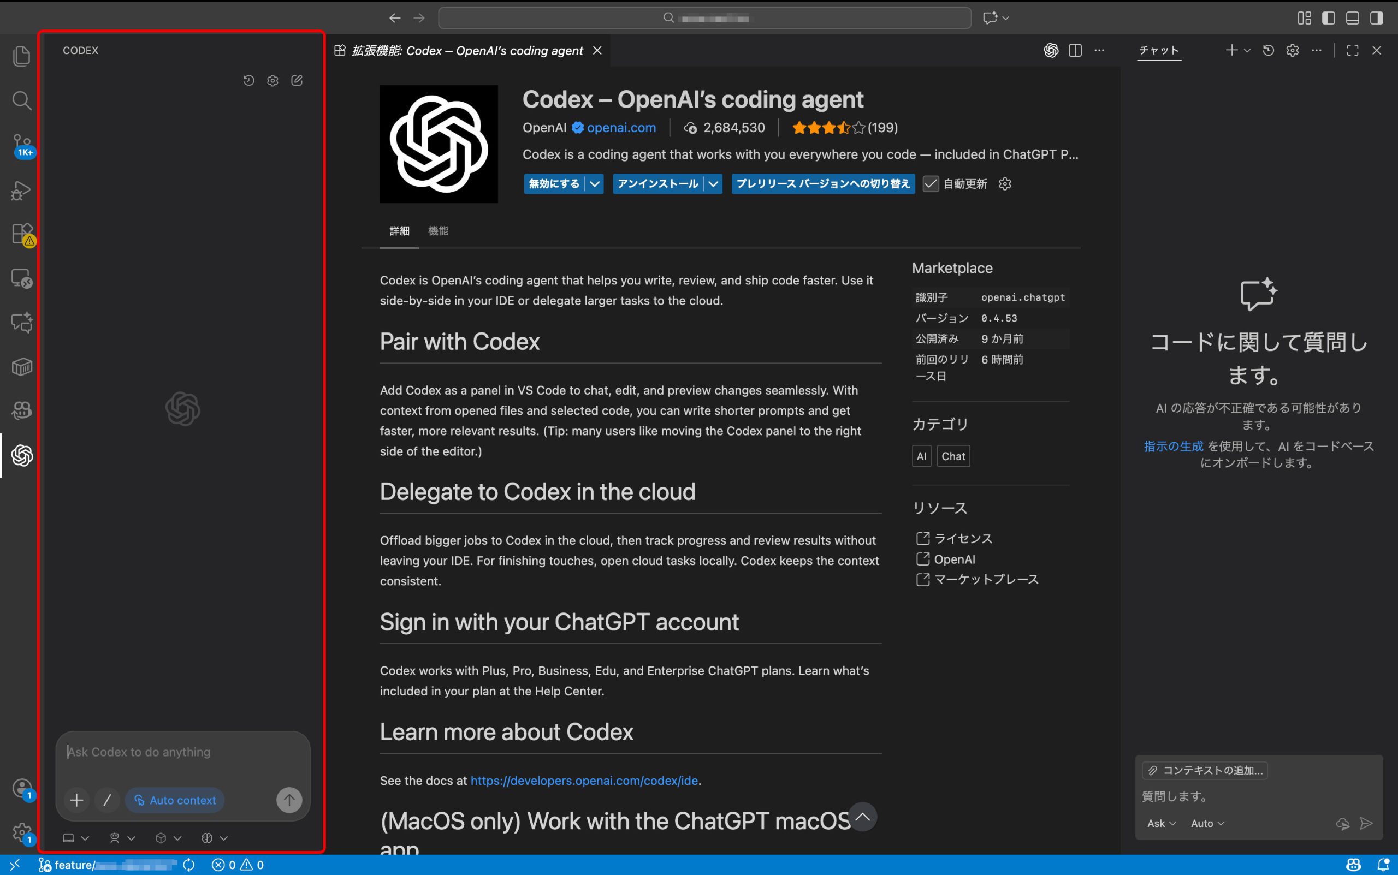Click プレリリース バージョンへの切り替え button
The image size is (1398, 875).
(822, 183)
